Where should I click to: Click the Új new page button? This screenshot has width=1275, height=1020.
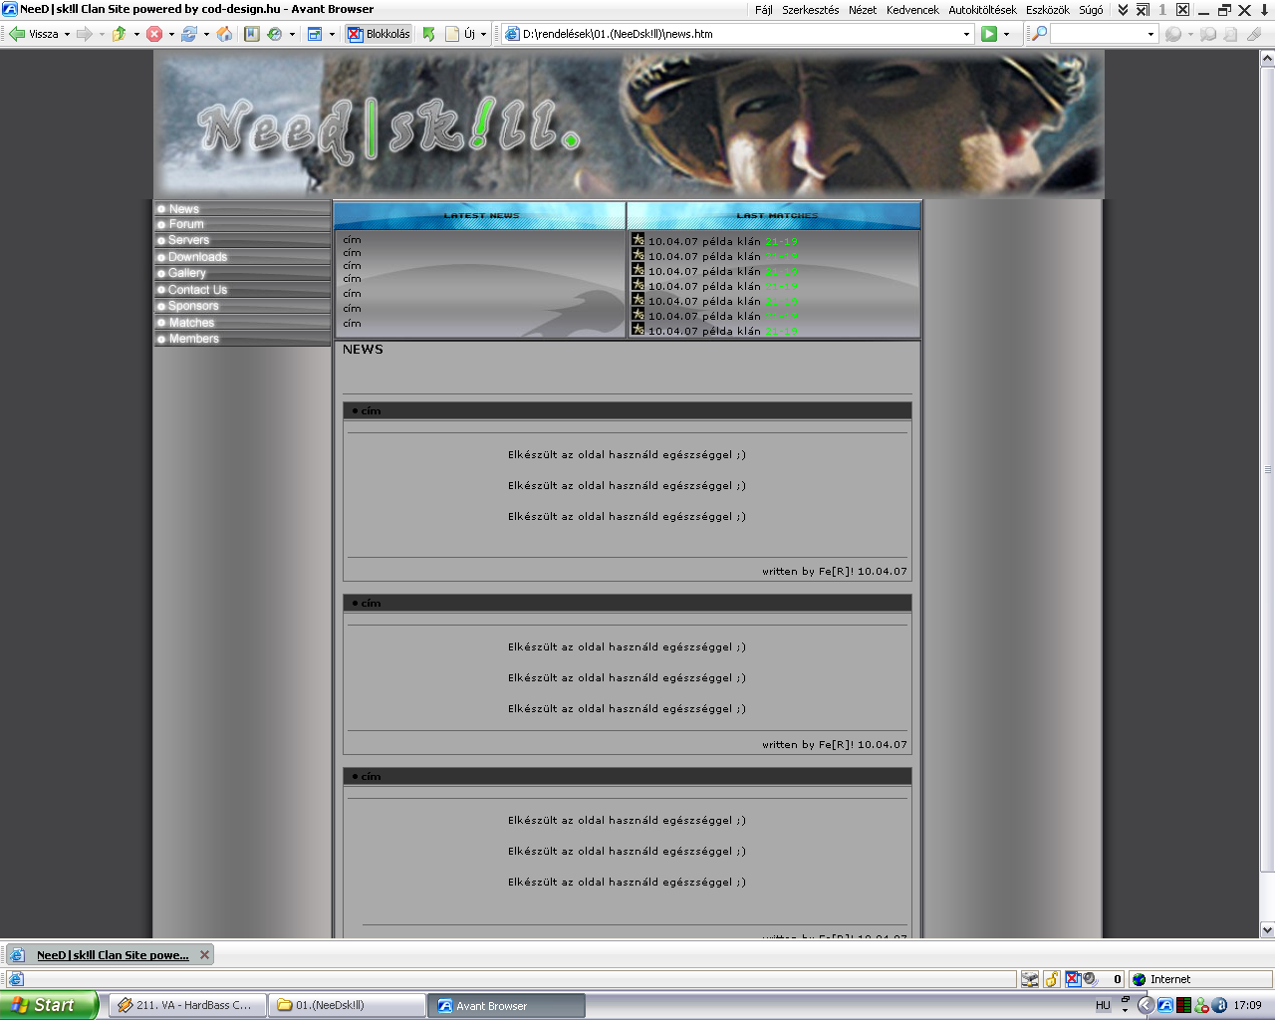click(460, 34)
